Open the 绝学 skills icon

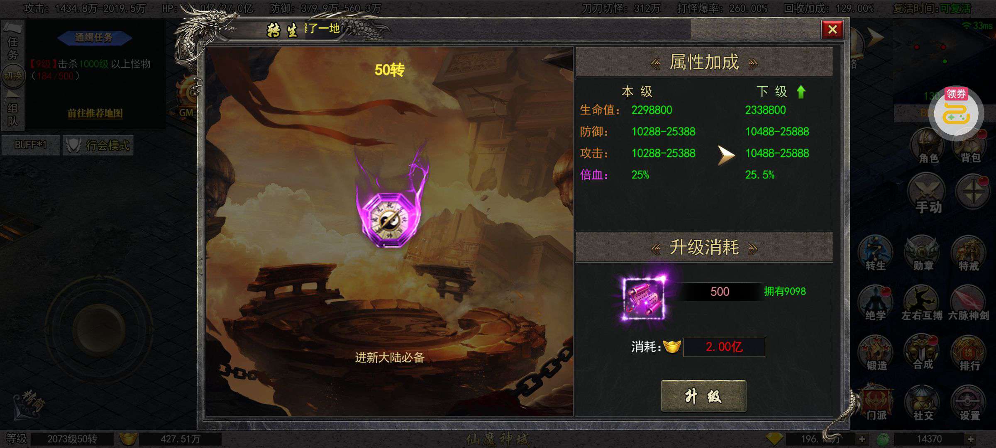875,303
